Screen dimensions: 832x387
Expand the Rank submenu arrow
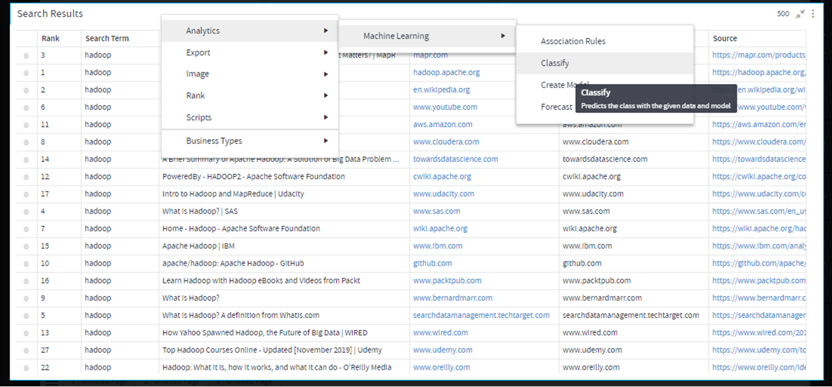[326, 95]
